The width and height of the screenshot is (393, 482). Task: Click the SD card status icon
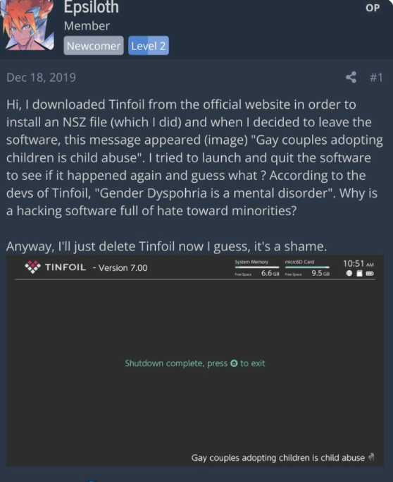click(359, 273)
